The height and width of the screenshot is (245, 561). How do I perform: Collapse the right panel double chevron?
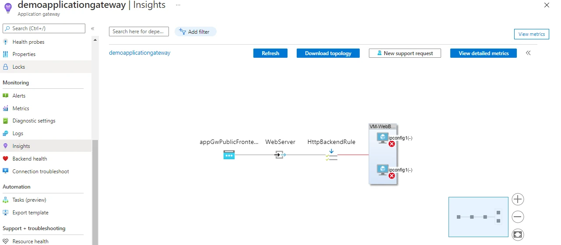(528, 53)
